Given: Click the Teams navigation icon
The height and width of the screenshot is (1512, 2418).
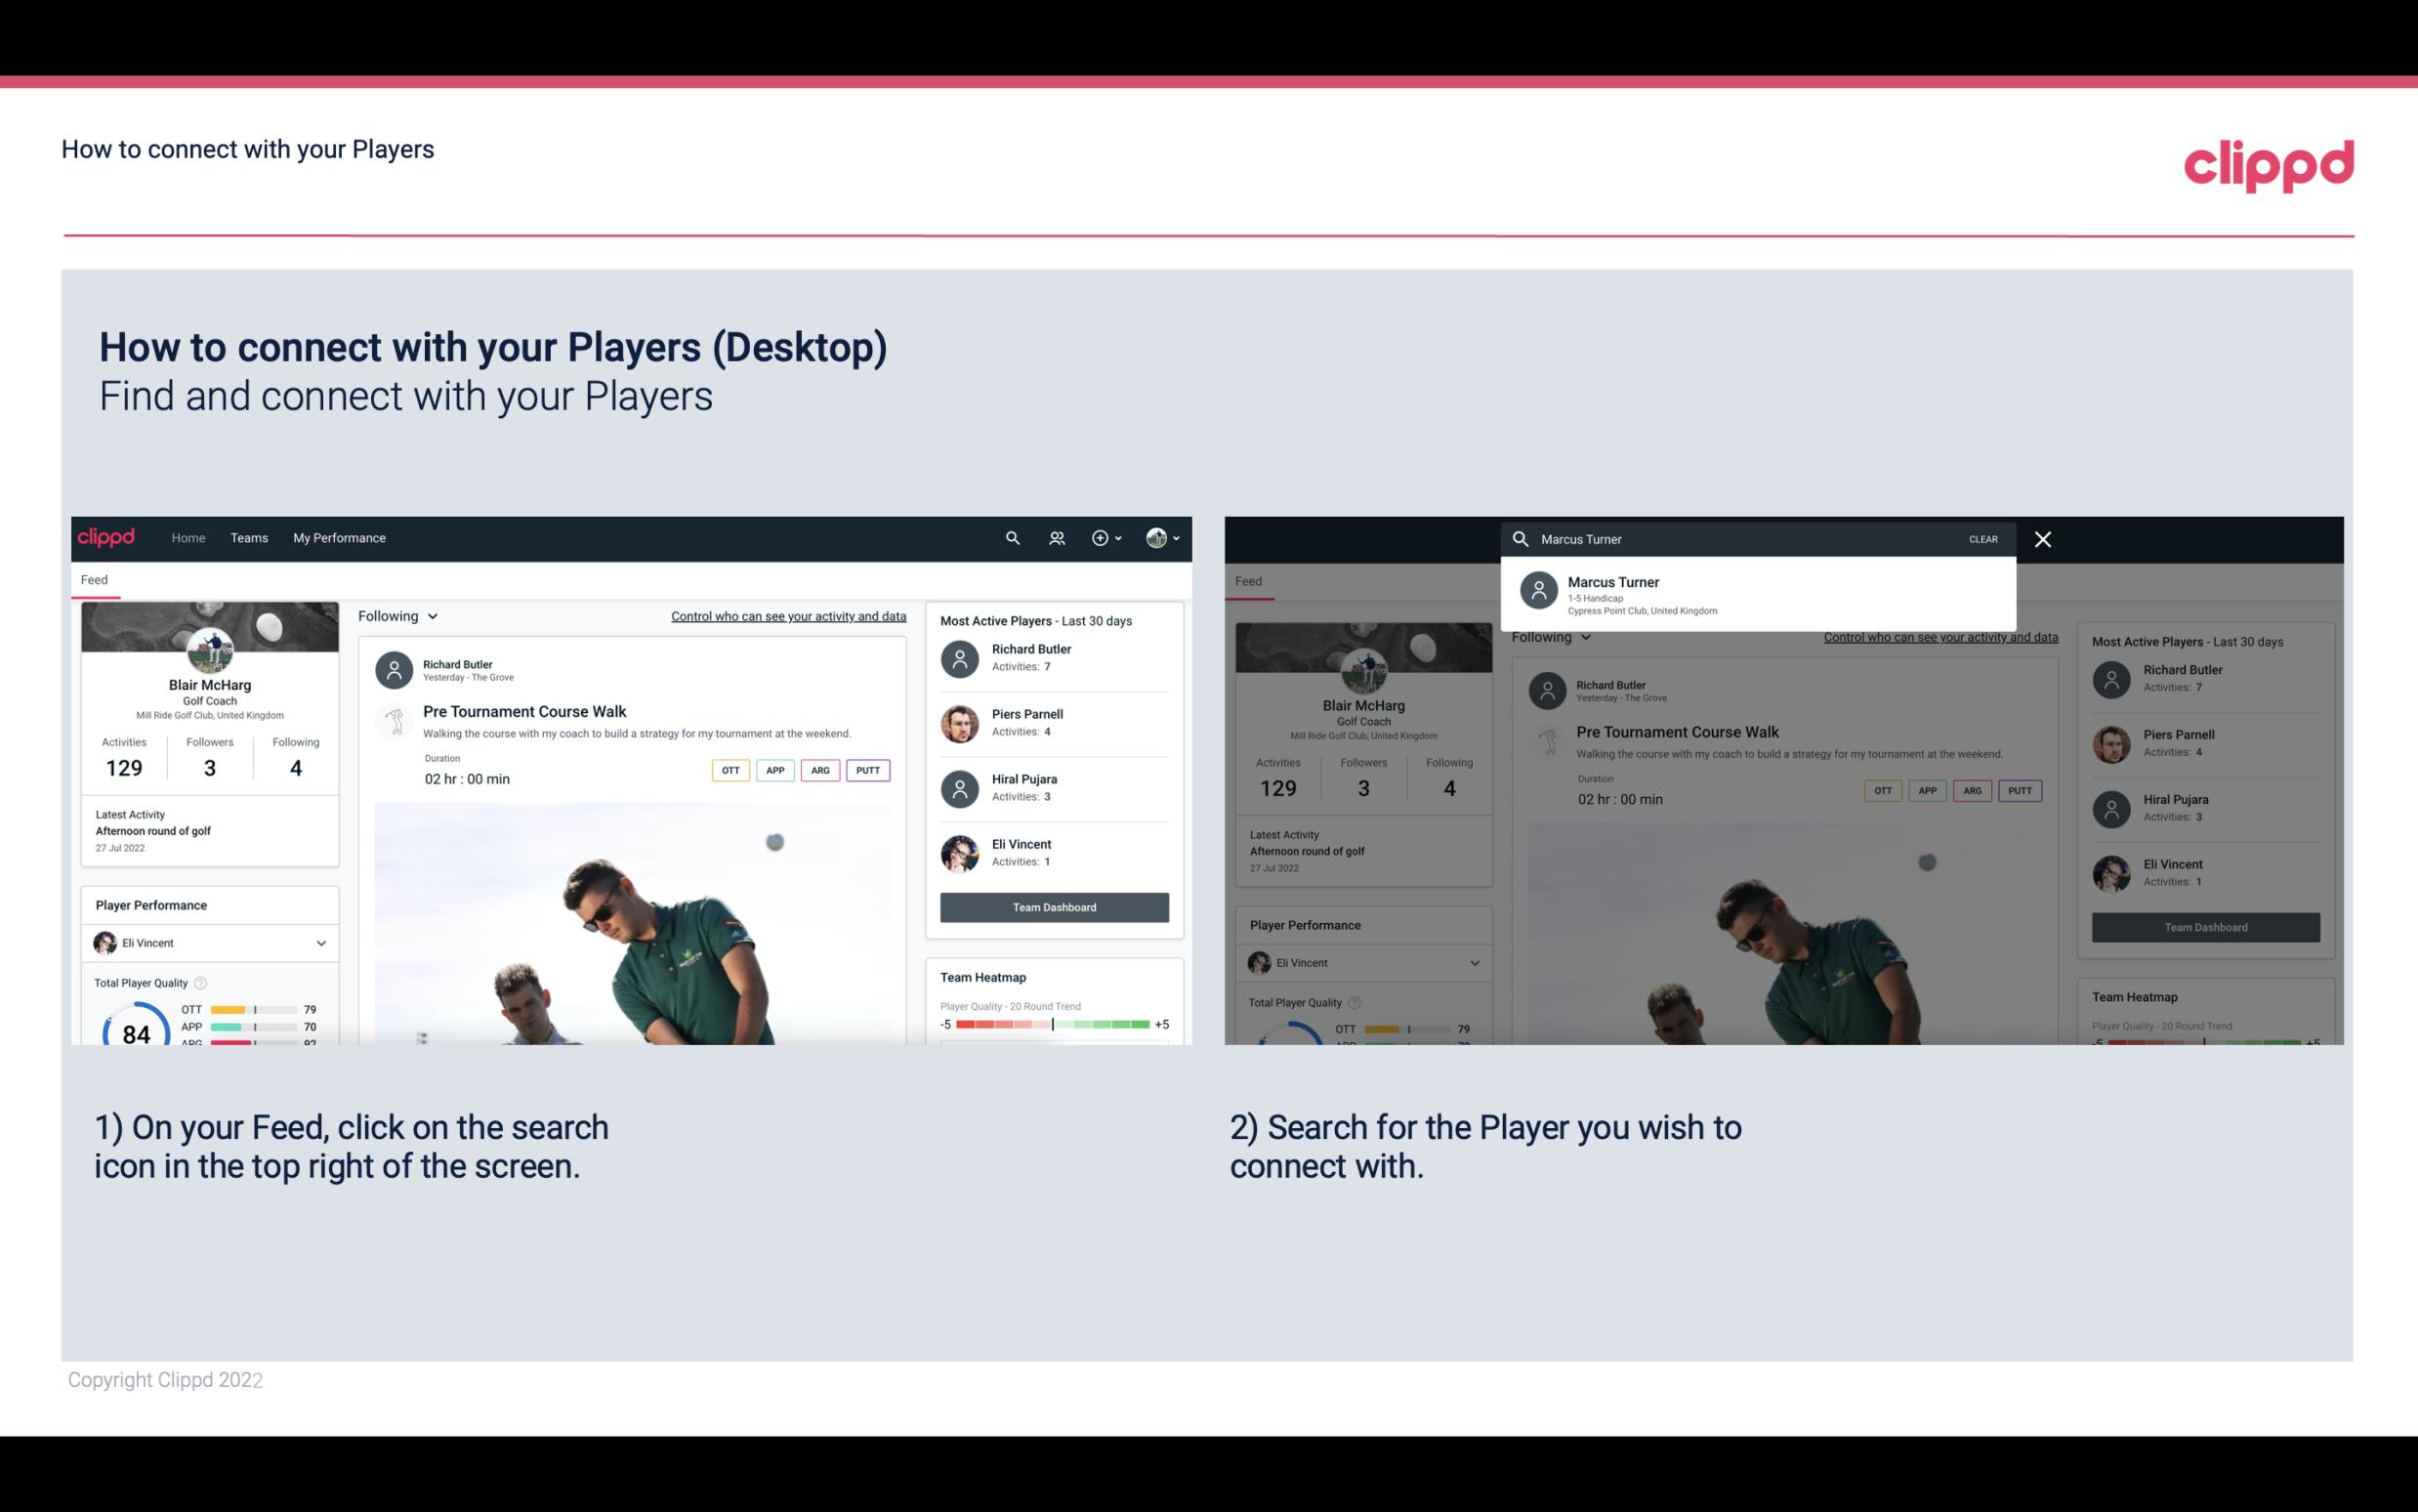Looking at the screenshot, I should (247, 536).
